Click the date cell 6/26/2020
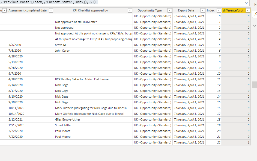Image resolution: width=257 pixels, height=161 pixels. tap(31, 68)
